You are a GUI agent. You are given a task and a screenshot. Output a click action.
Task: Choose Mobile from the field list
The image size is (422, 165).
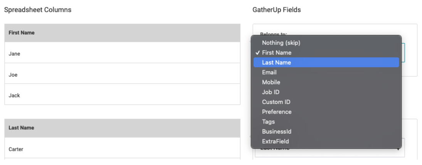pos(271,82)
